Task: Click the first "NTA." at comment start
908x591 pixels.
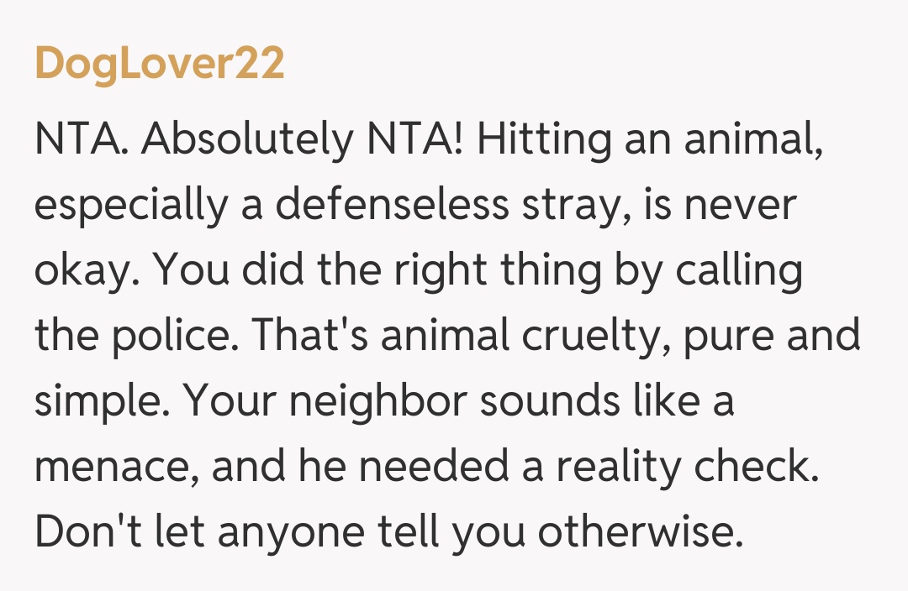Action: click(81, 139)
